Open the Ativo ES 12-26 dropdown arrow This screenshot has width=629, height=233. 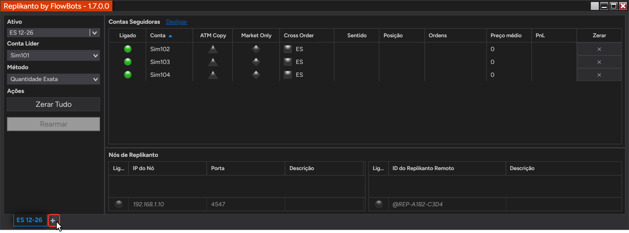click(95, 33)
